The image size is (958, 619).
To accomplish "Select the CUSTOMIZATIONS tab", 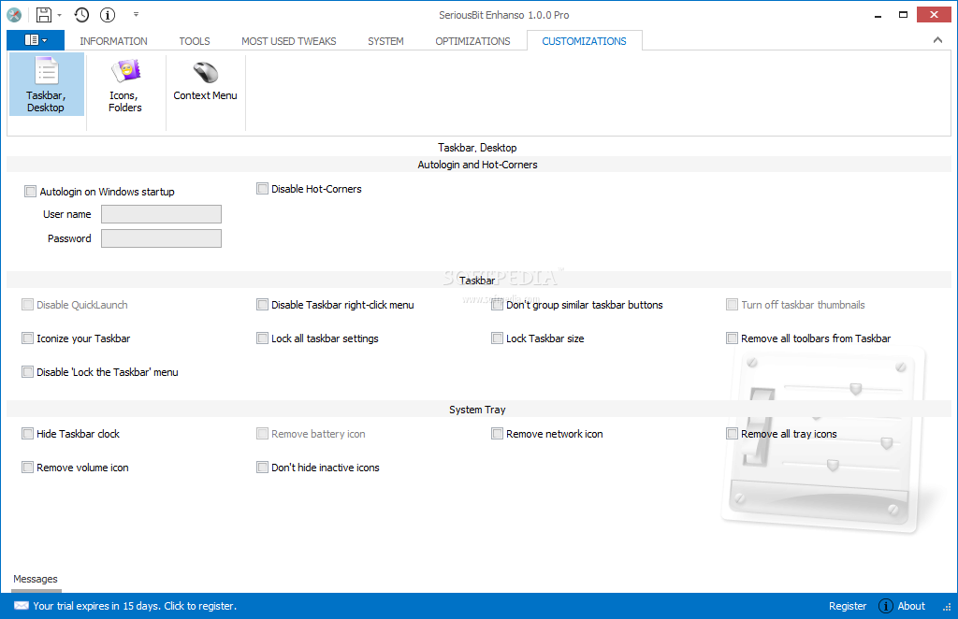I will (x=584, y=41).
